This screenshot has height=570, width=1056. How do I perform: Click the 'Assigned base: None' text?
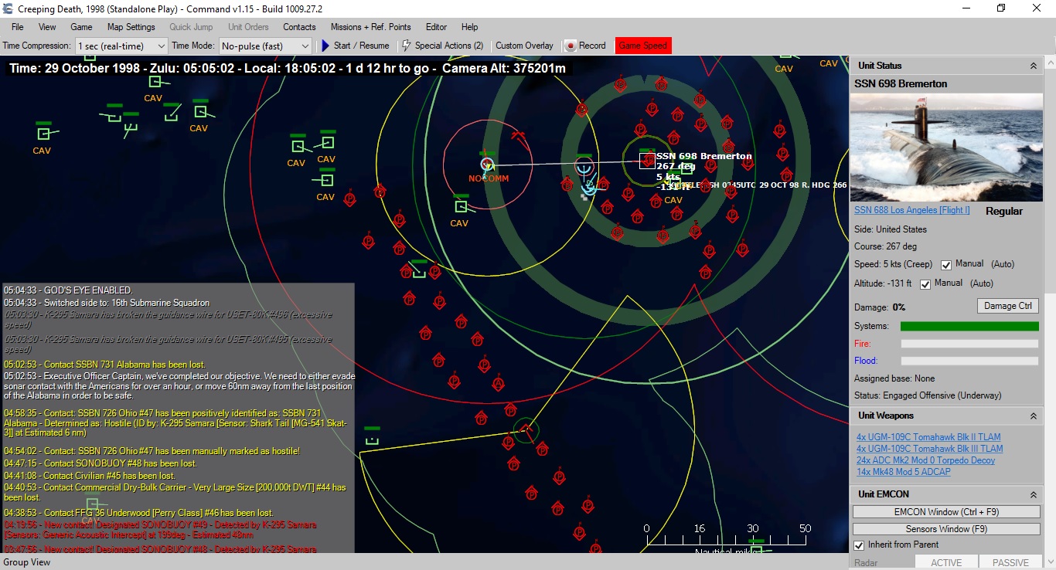pyautogui.click(x=894, y=378)
